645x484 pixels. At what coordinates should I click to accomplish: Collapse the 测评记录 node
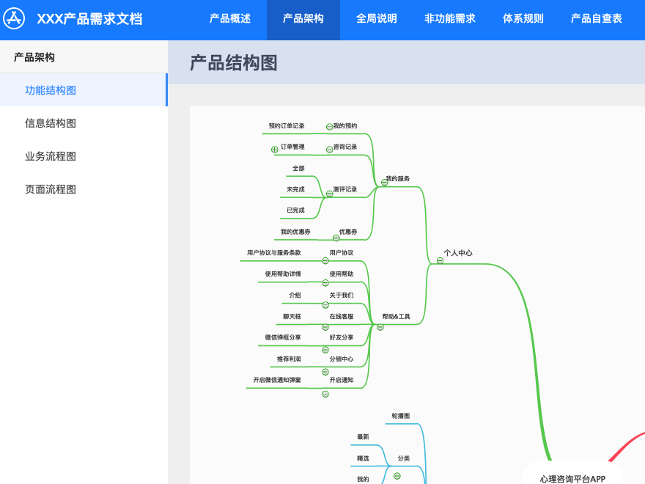click(x=329, y=194)
